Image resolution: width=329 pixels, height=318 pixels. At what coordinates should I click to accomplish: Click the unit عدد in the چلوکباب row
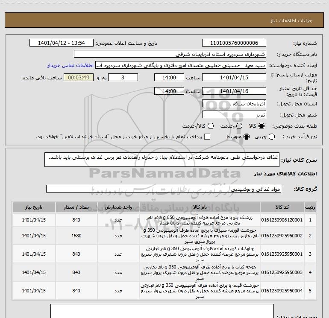[118, 254]
